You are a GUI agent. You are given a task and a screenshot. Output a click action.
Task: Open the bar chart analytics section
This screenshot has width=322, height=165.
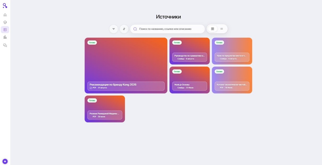click(5, 37)
